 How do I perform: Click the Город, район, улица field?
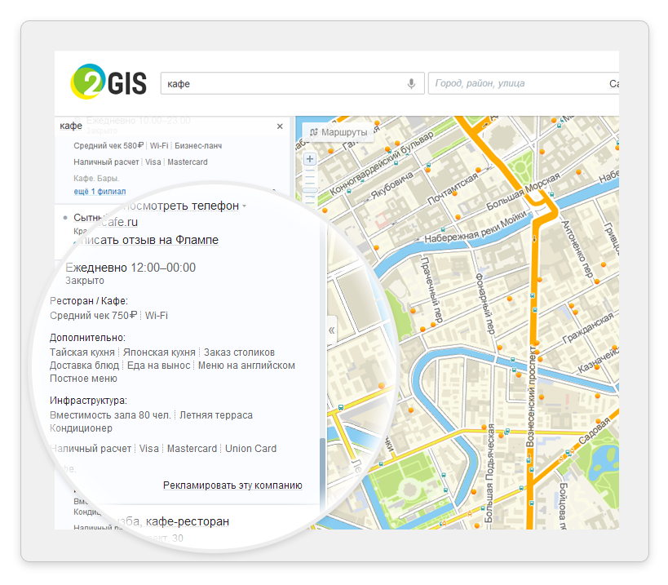coord(523,83)
